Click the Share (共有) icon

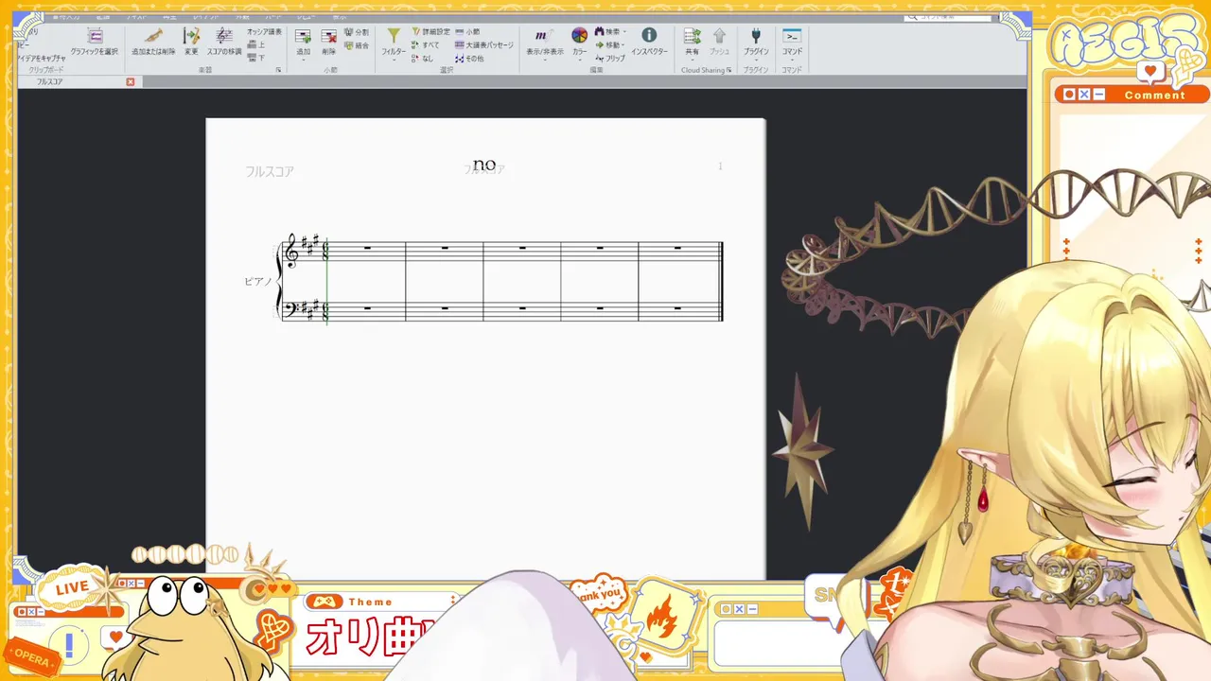(693, 36)
